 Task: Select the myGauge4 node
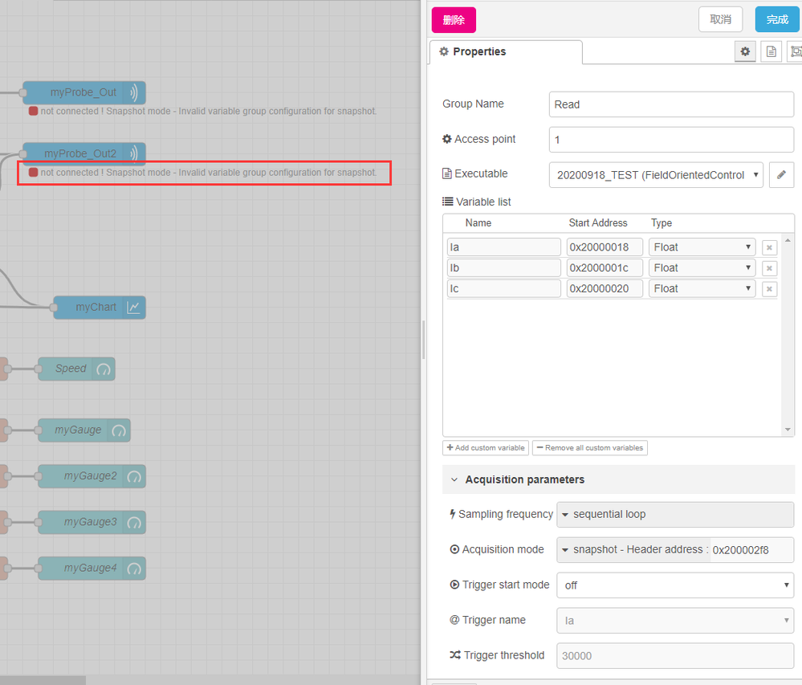tap(92, 569)
